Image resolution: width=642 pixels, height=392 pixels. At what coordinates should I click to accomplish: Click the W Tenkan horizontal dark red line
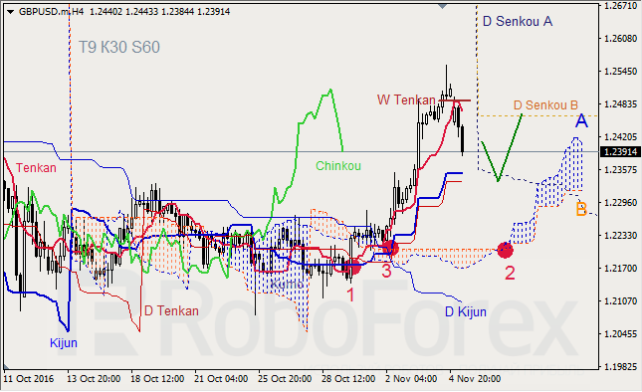(455, 100)
